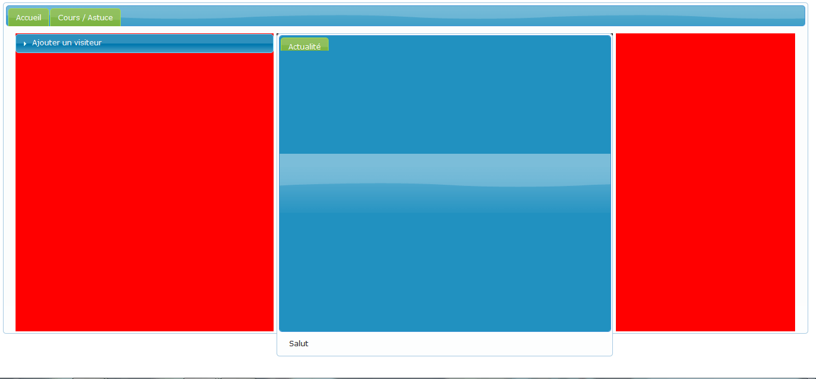This screenshot has width=816, height=379.
Task: Expand the Ajouter un visiteur accordion header
Action: tap(145, 43)
